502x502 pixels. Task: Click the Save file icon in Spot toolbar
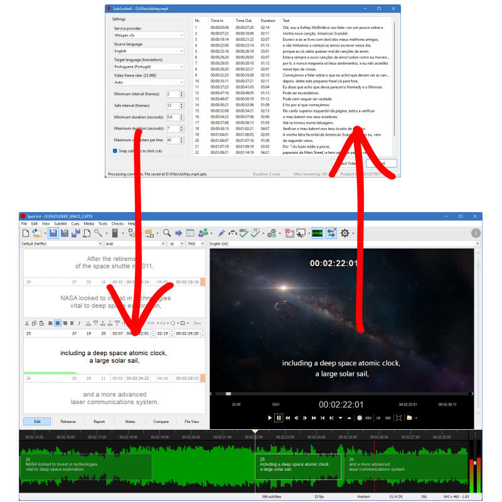[x=53, y=233]
